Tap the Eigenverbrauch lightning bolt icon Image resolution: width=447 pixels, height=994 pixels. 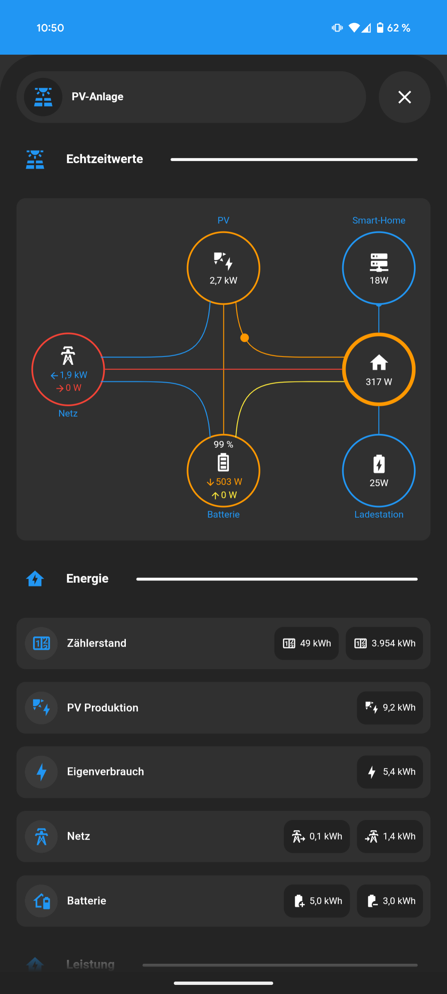[x=41, y=772]
